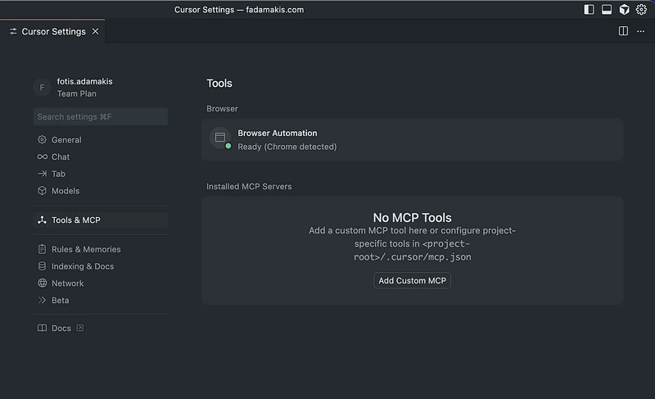
Task: Open the Models settings section
Action: coord(100,191)
